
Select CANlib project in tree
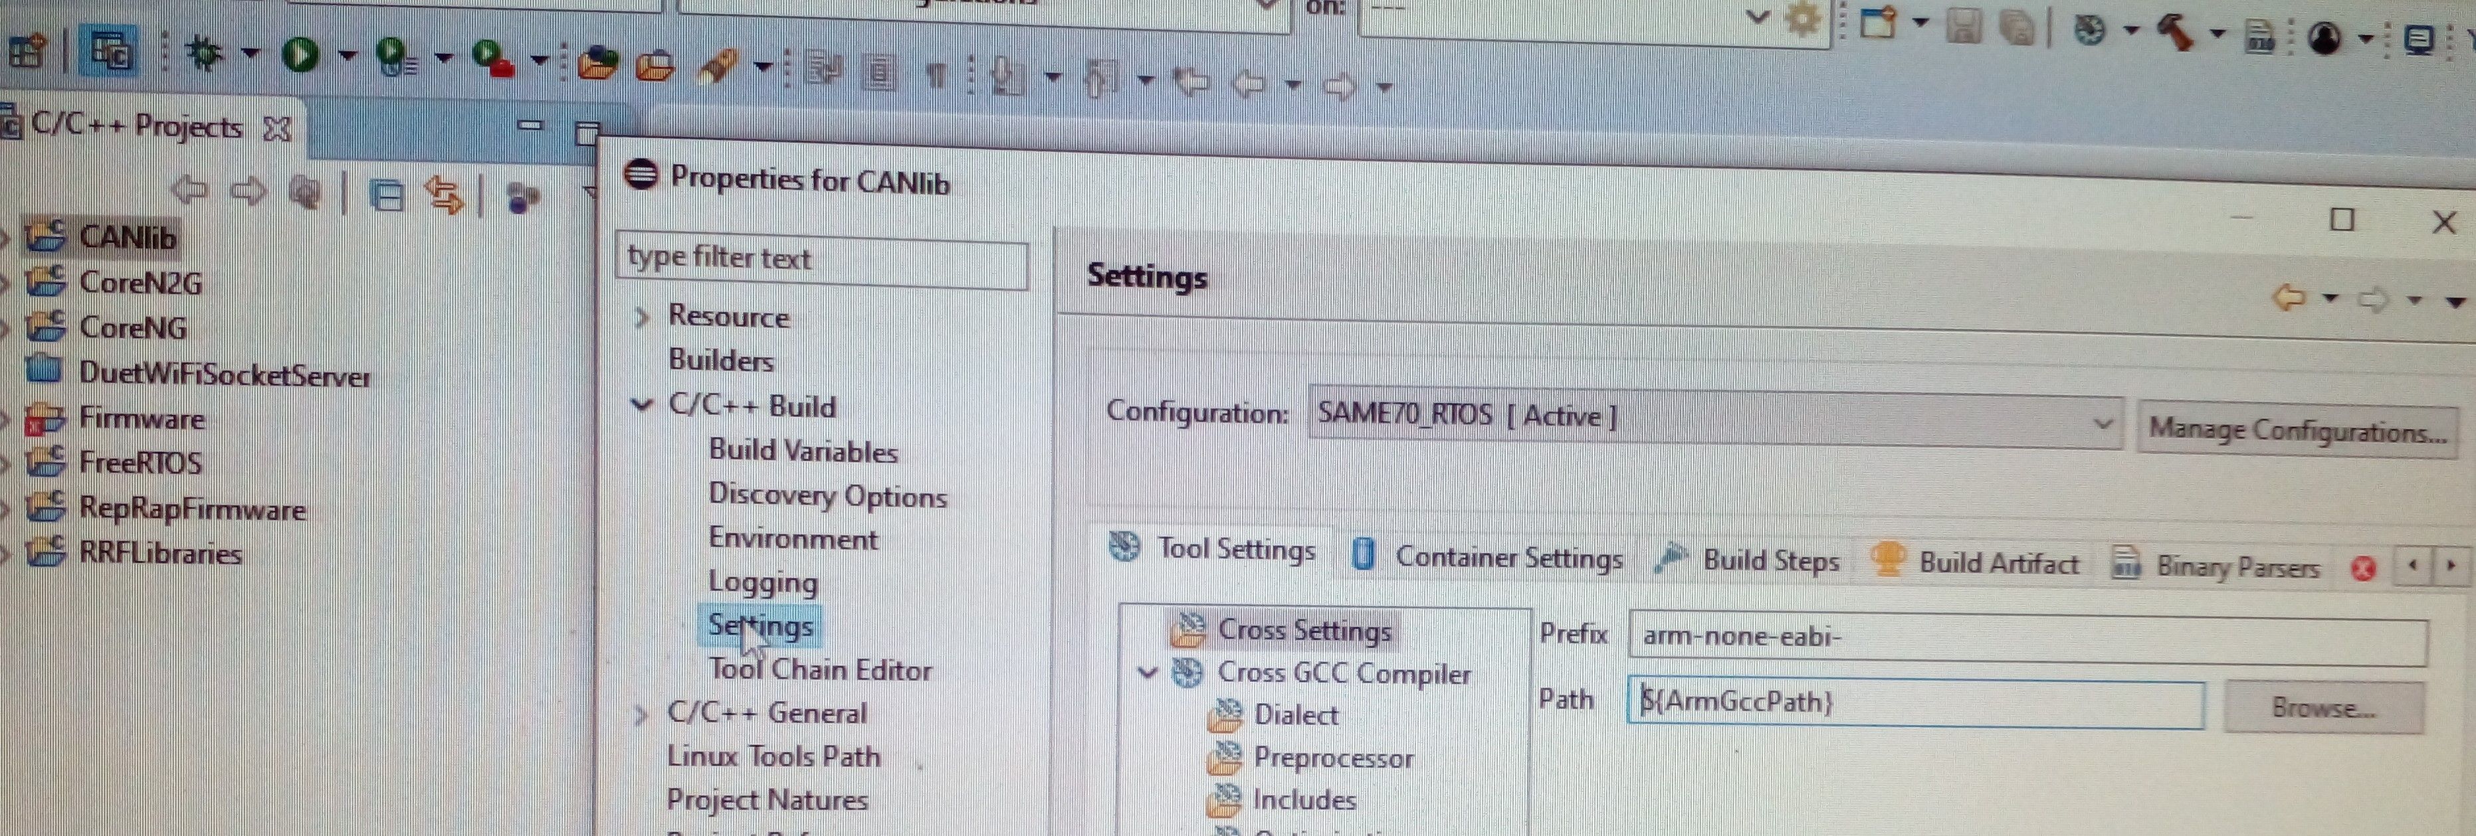pos(127,237)
